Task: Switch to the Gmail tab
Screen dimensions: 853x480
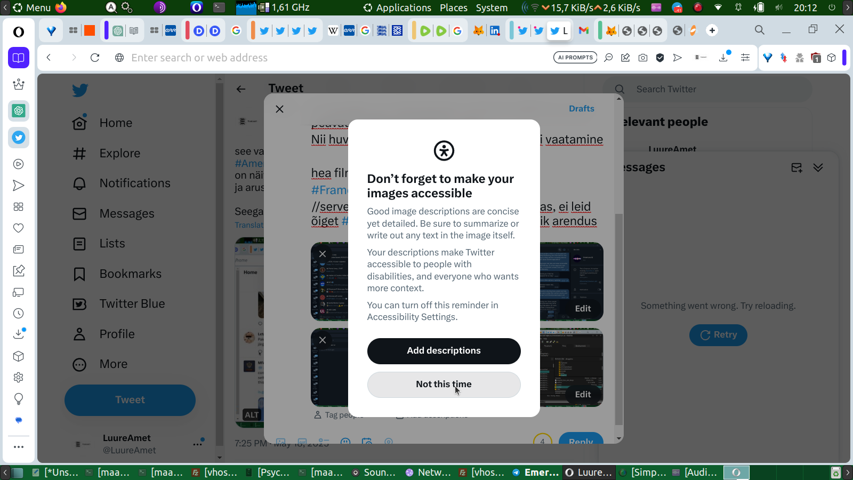Action: [x=584, y=30]
